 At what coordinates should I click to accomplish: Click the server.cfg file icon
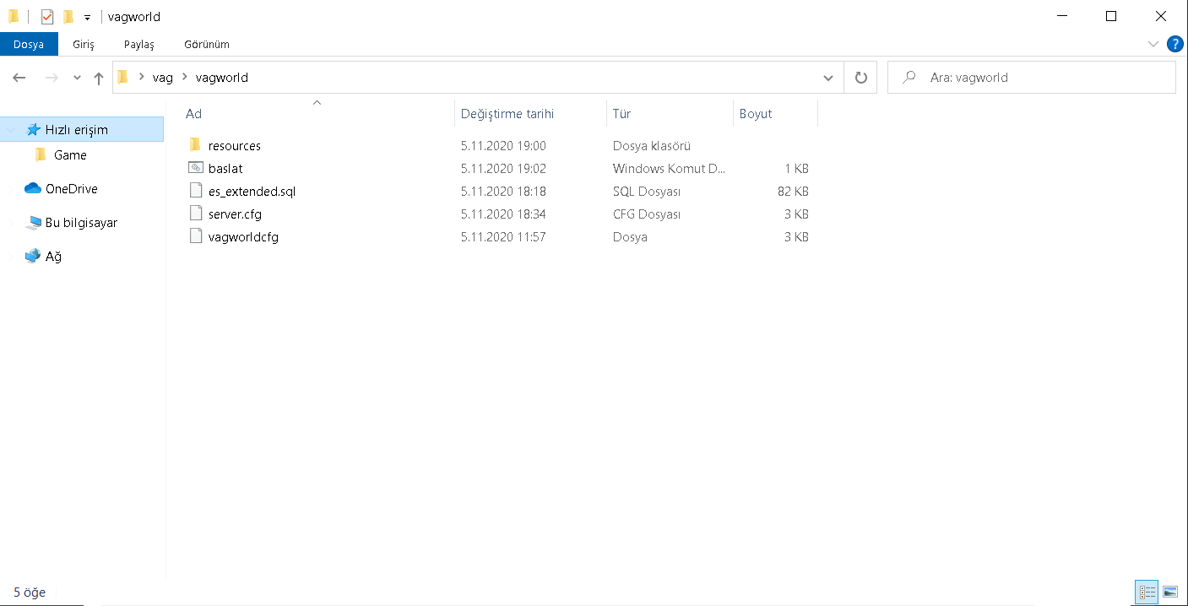point(196,214)
